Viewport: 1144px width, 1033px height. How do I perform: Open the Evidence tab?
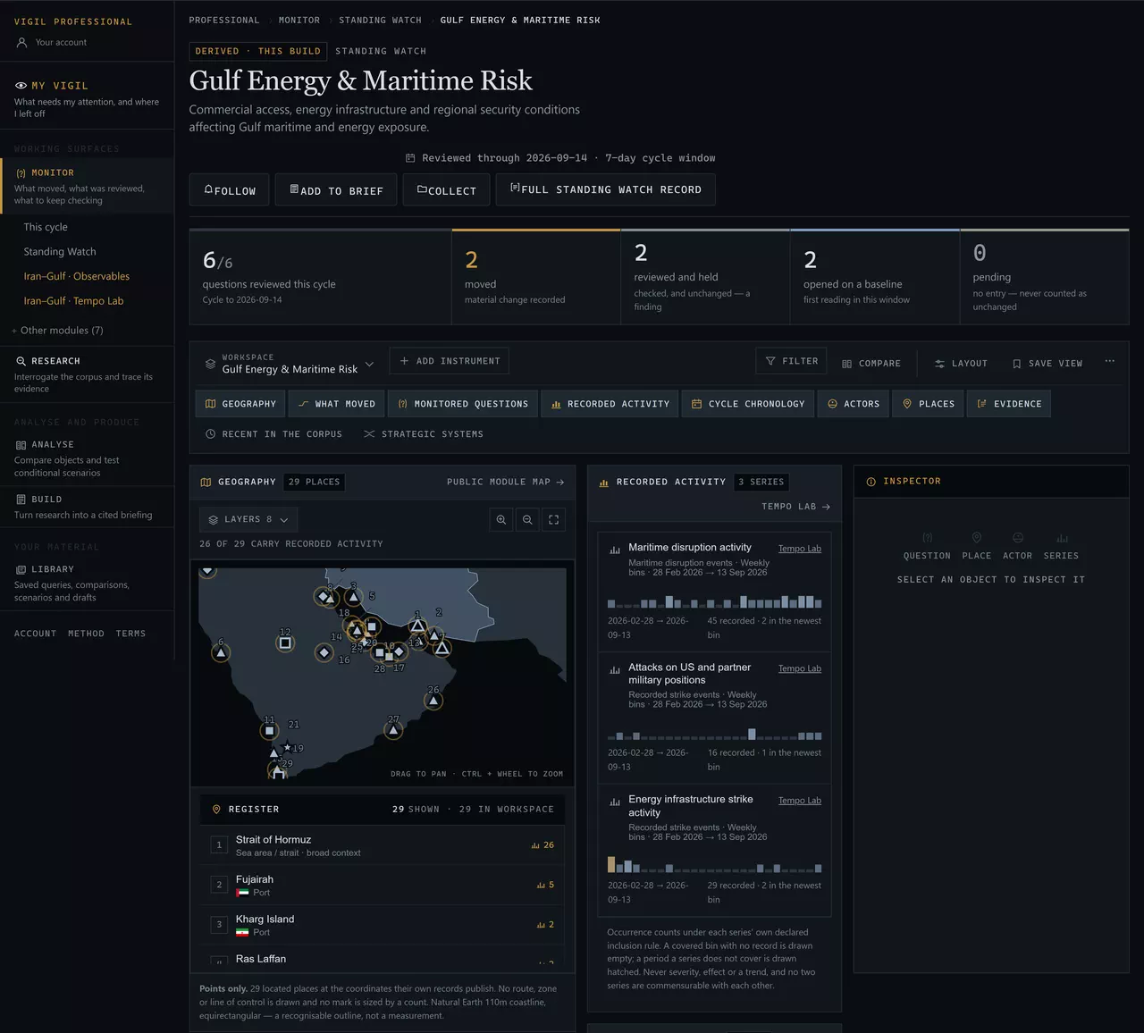click(1009, 404)
